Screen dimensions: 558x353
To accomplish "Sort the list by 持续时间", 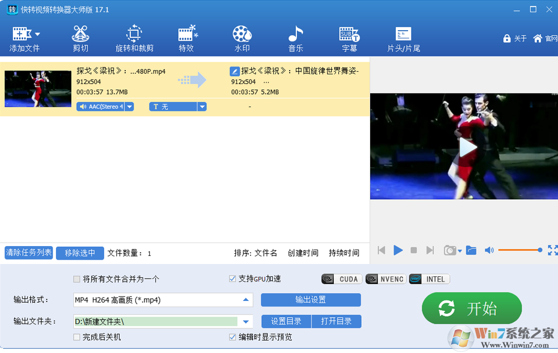I will (344, 253).
